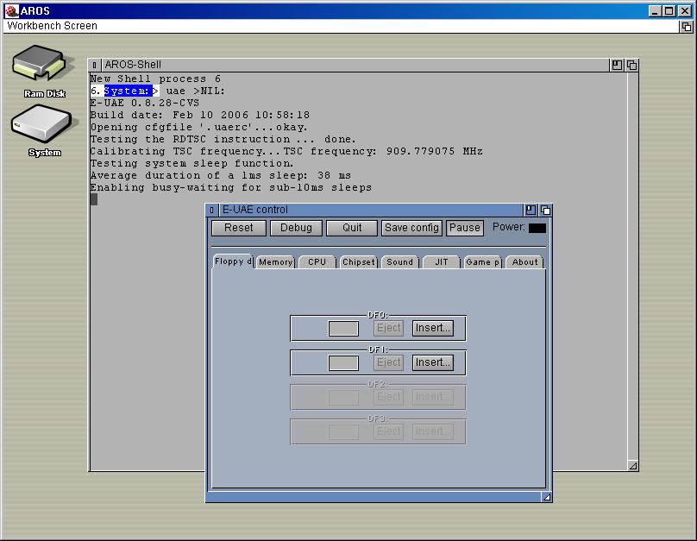Screen dimensions: 697x541
Task: Click the 'New Shell process 6' line
Action: [155, 79]
